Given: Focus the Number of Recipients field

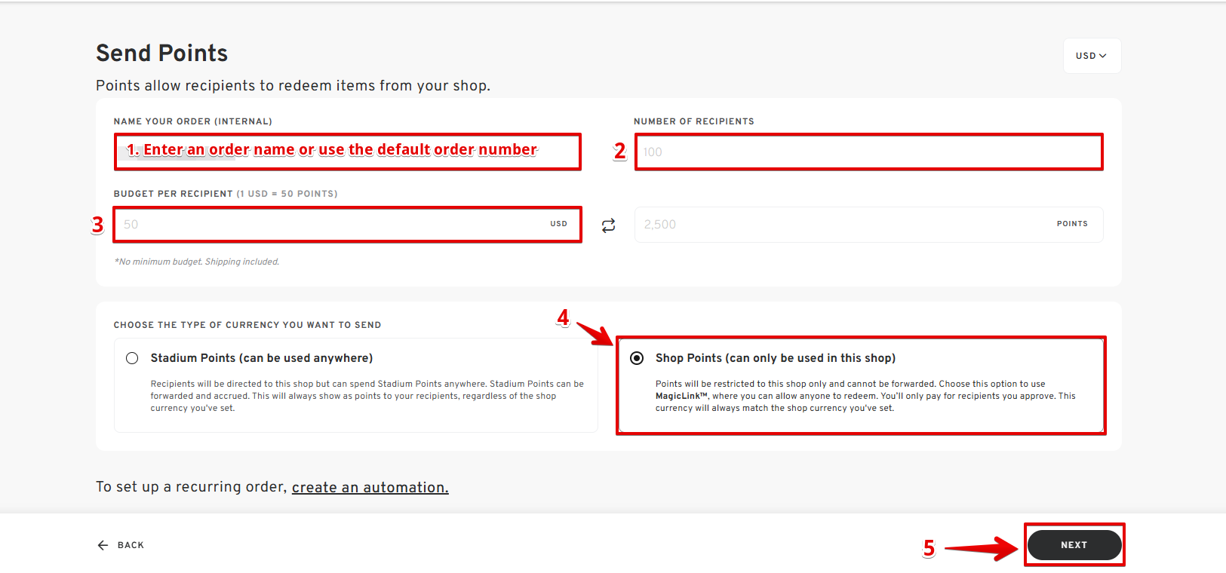Looking at the screenshot, I should 868,152.
